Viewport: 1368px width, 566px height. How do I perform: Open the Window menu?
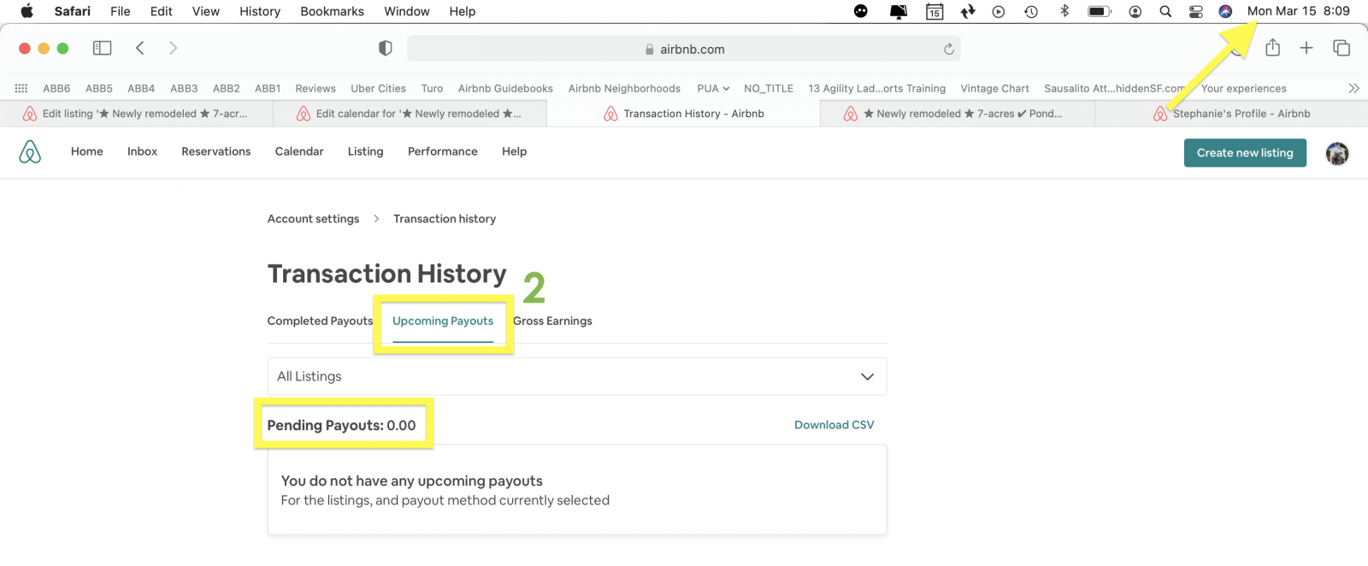pos(407,11)
